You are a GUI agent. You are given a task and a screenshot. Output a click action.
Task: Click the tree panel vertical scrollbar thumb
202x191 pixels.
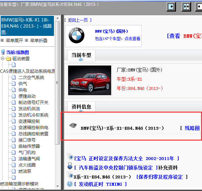[x=58, y=83]
